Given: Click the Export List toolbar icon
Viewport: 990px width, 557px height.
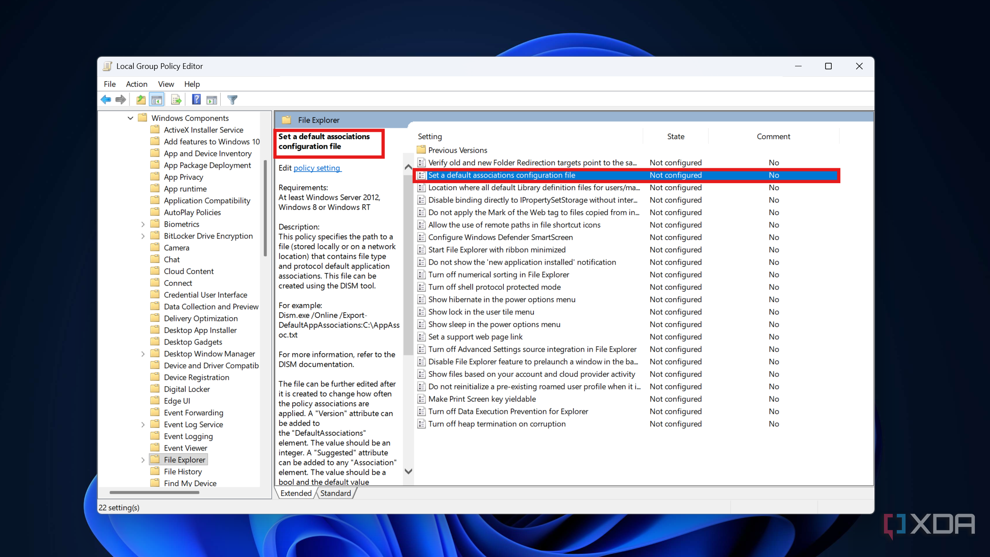Looking at the screenshot, I should tap(176, 100).
